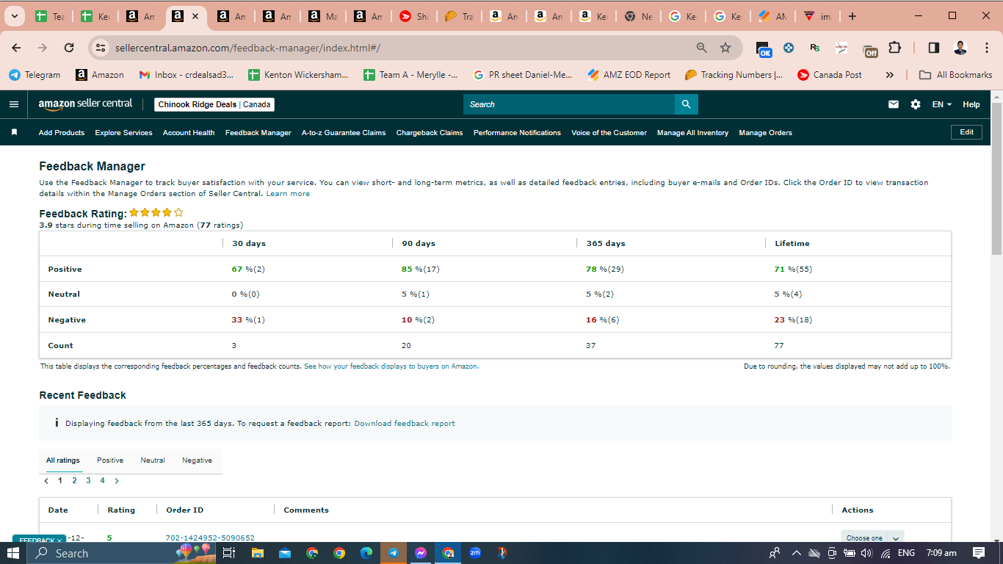Image resolution: width=1003 pixels, height=564 pixels.
Task: Open the Windows Start menu
Action: pos(13,553)
